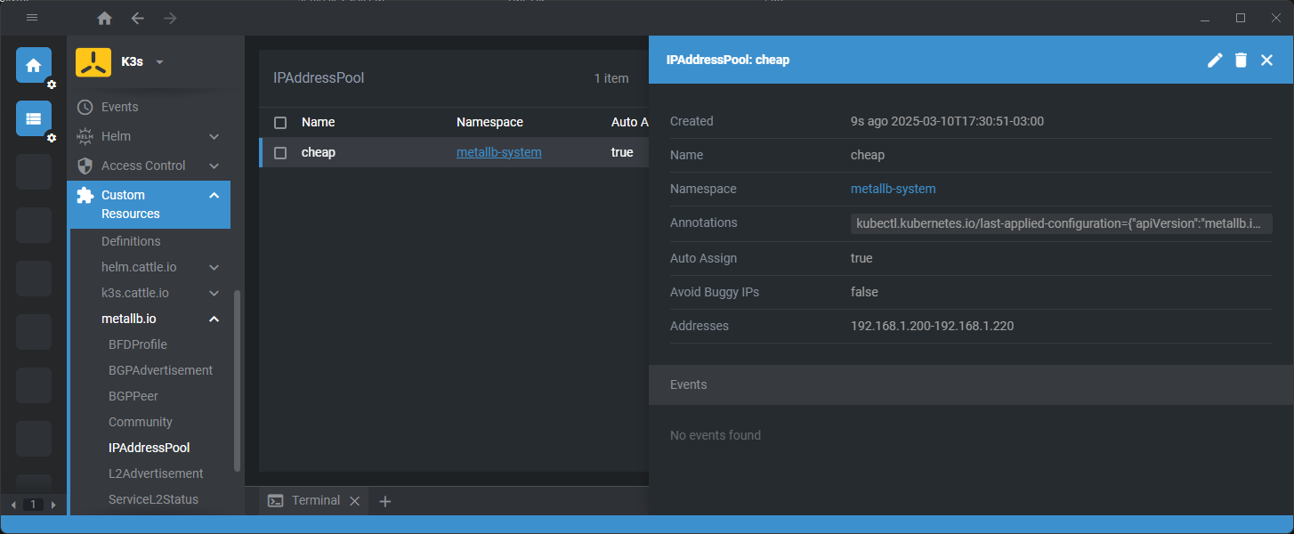The image size is (1294, 534).
Task: Add a new terminal tab with plus
Action: click(x=385, y=501)
